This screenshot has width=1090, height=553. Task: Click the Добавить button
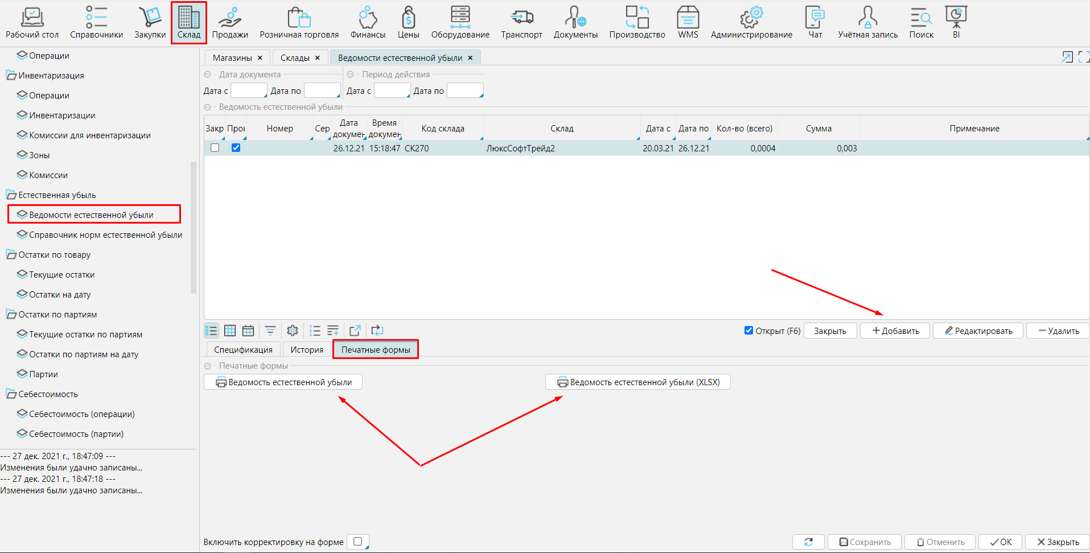pos(895,331)
